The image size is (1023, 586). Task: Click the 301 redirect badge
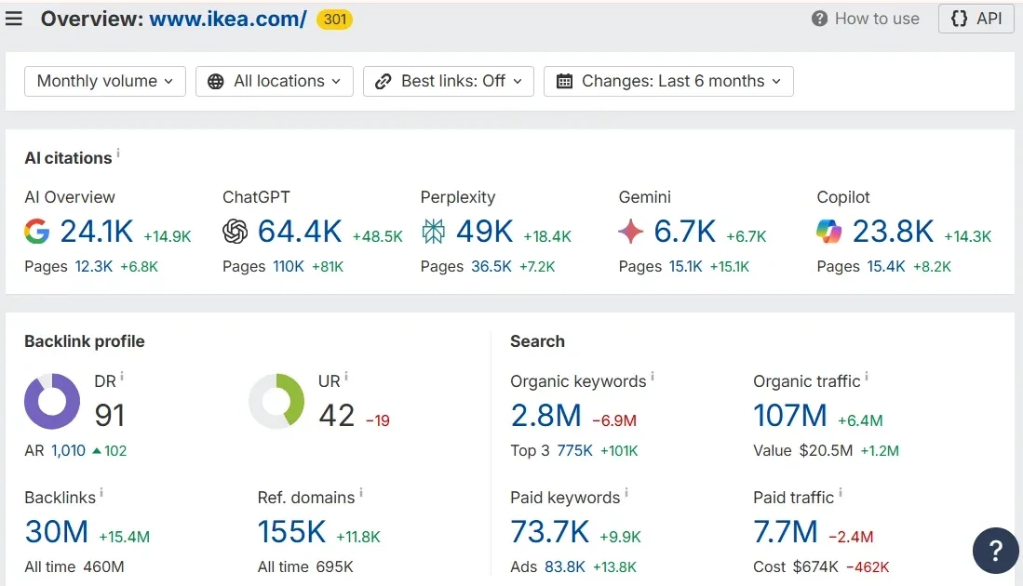point(335,20)
